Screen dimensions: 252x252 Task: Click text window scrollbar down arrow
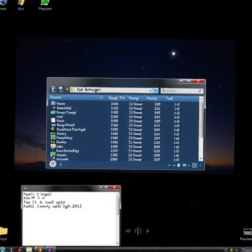point(118,243)
